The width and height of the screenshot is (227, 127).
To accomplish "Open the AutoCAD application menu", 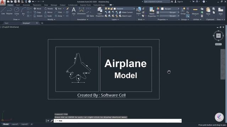I will (2, 2).
